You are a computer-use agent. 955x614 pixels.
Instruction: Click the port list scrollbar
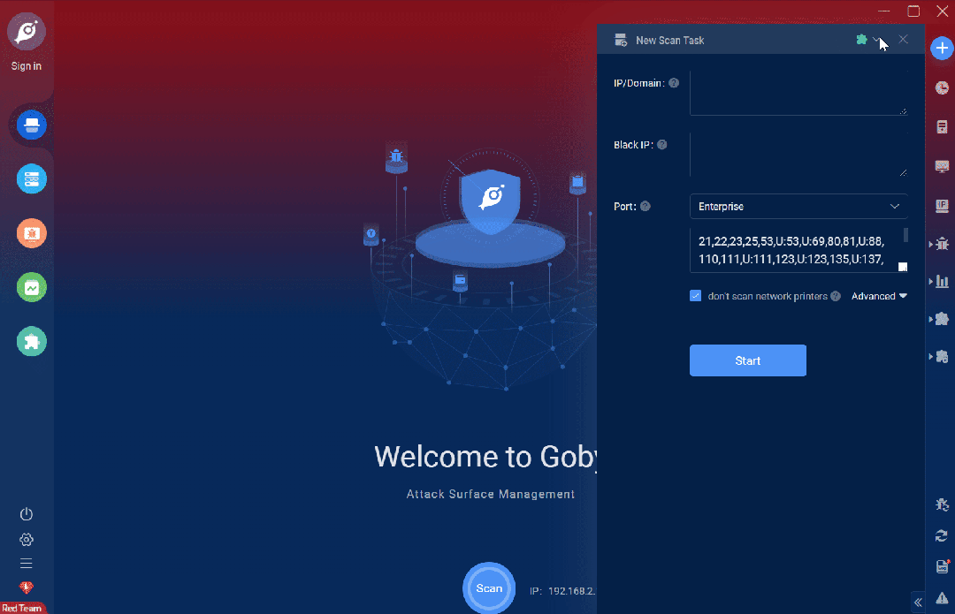click(x=905, y=236)
